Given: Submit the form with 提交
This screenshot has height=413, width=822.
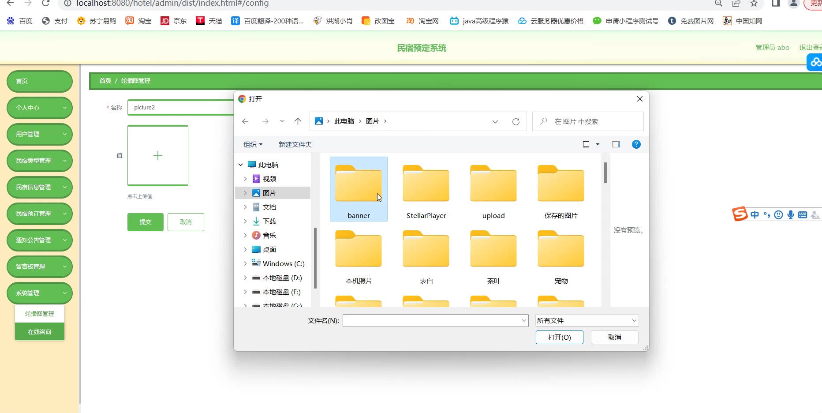Looking at the screenshot, I should (146, 222).
